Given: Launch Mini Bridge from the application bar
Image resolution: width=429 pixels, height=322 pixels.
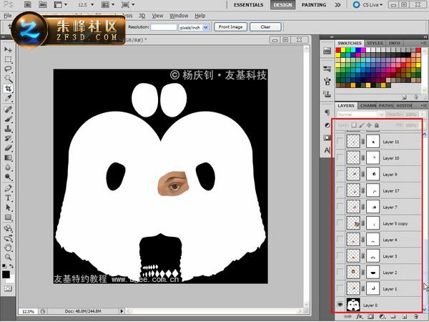Looking at the screenshot, I should pos(43,4).
